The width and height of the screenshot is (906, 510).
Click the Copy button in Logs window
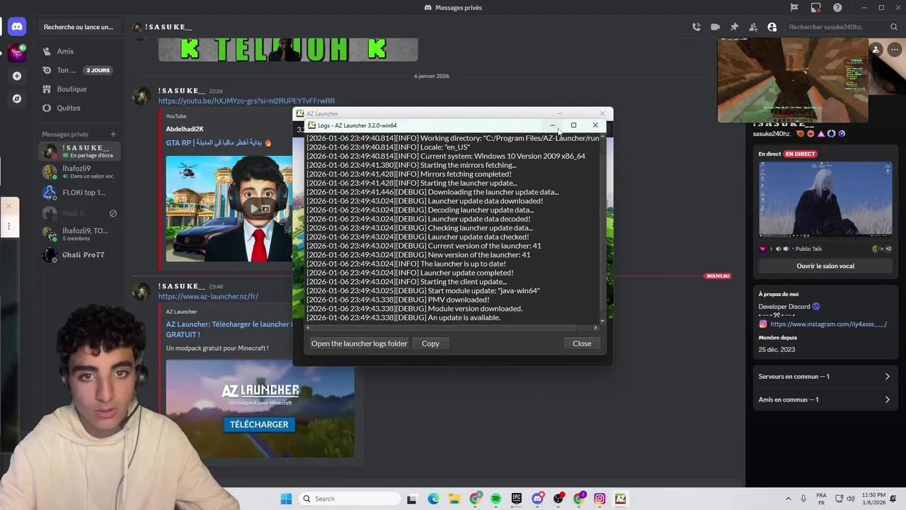point(430,344)
